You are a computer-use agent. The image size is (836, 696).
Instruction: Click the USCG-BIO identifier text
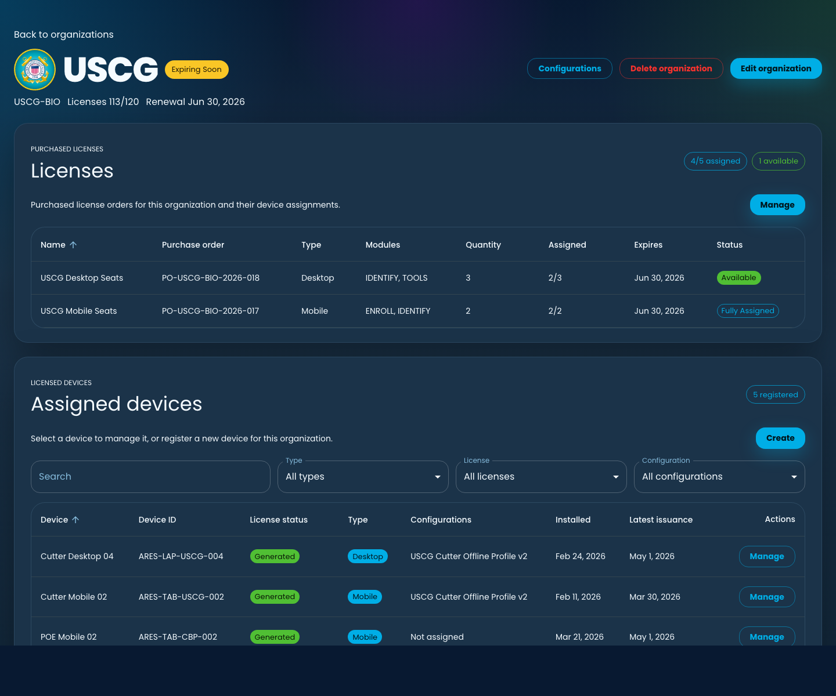[37, 101]
